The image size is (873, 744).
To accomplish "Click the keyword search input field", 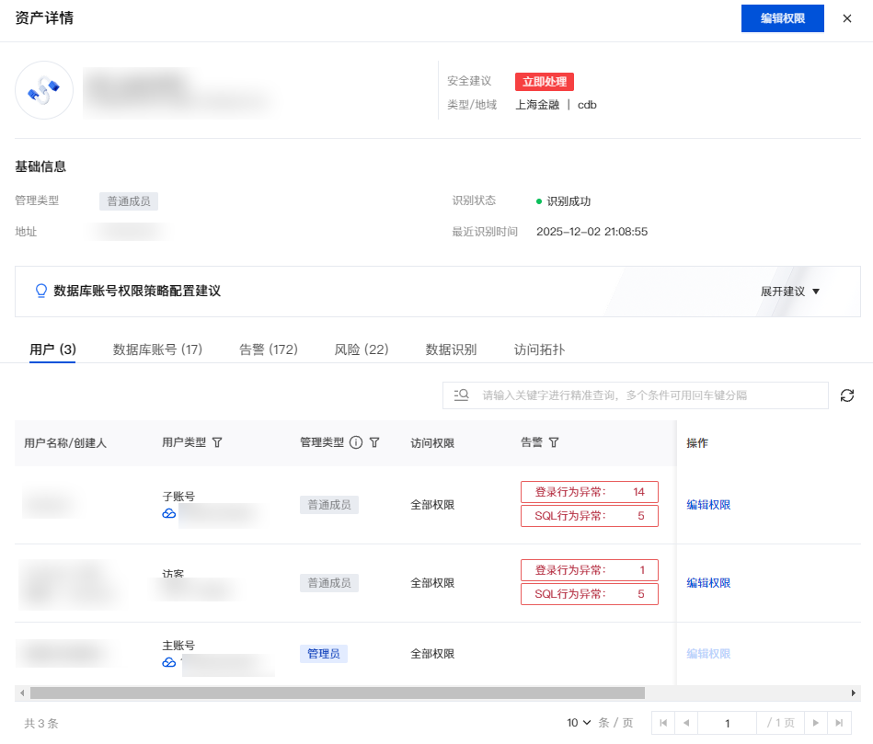I will (644, 395).
